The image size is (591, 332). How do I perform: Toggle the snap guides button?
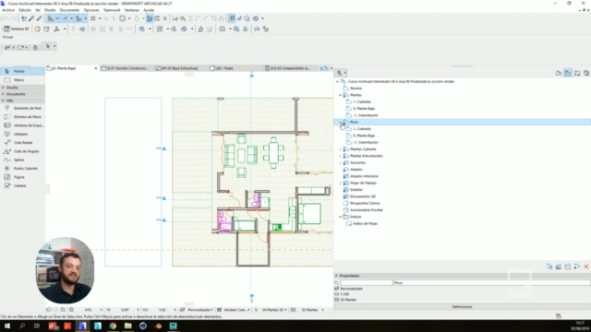point(65,18)
